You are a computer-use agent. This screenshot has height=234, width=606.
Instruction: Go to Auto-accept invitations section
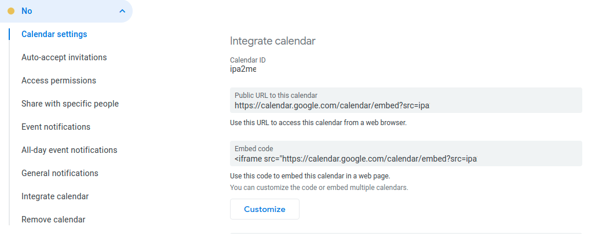(x=64, y=57)
